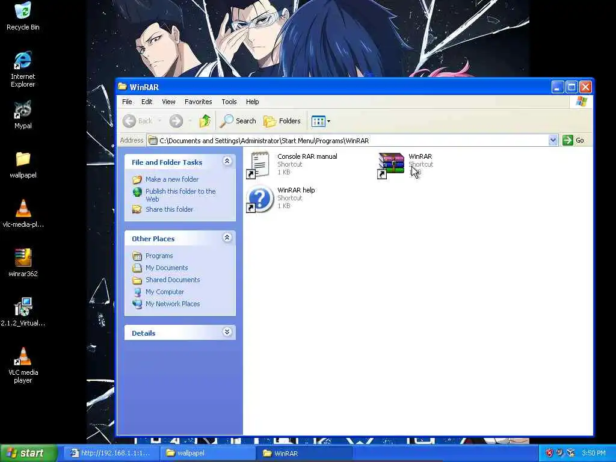Click the WinRAR taskbar button
Image resolution: width=616 pixels, height=462 pixels.
click(x=304, y=453)
